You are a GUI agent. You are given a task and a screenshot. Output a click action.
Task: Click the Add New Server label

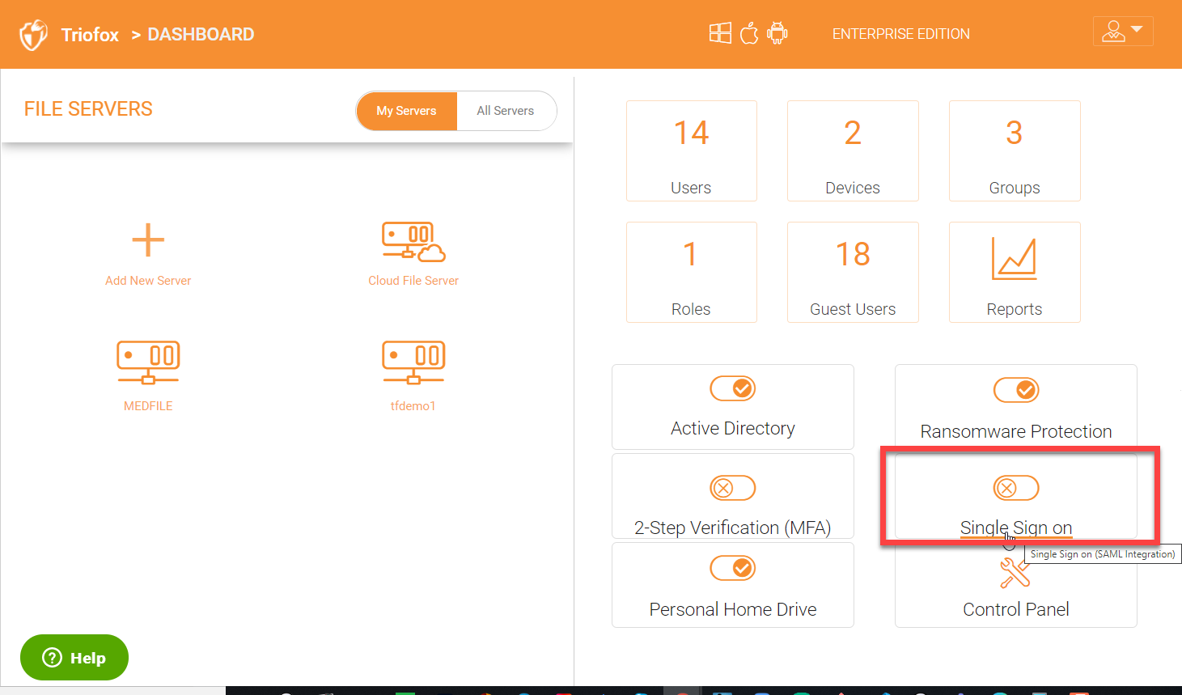[148, 281]
